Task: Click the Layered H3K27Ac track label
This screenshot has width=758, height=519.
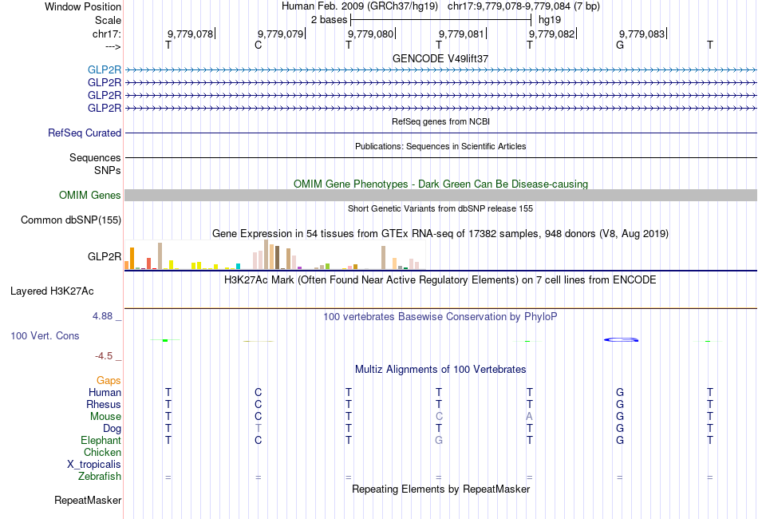Action: pyautogui.click(x=52, y=291)
